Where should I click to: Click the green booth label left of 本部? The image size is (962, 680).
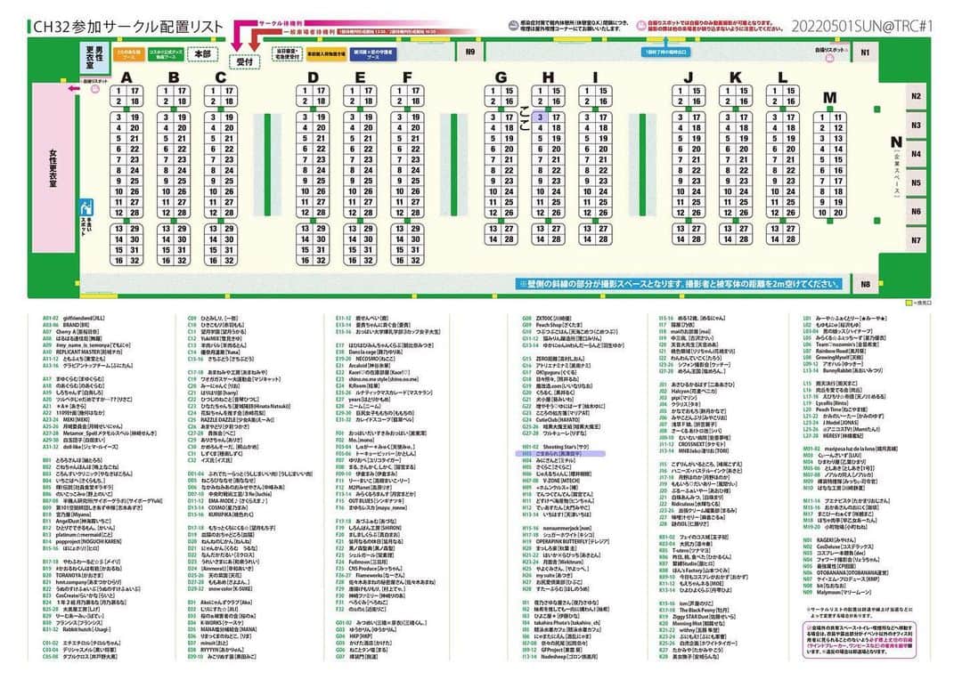pos(166,54)
